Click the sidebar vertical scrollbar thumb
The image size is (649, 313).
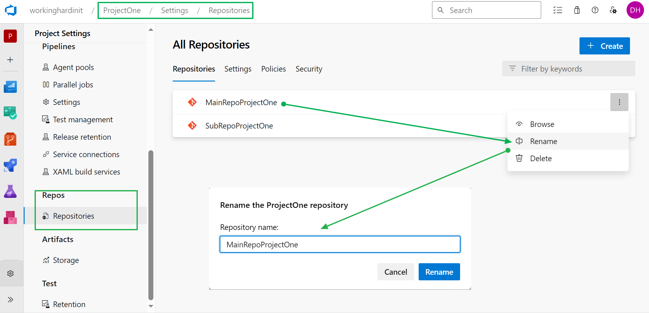point(151,225)
